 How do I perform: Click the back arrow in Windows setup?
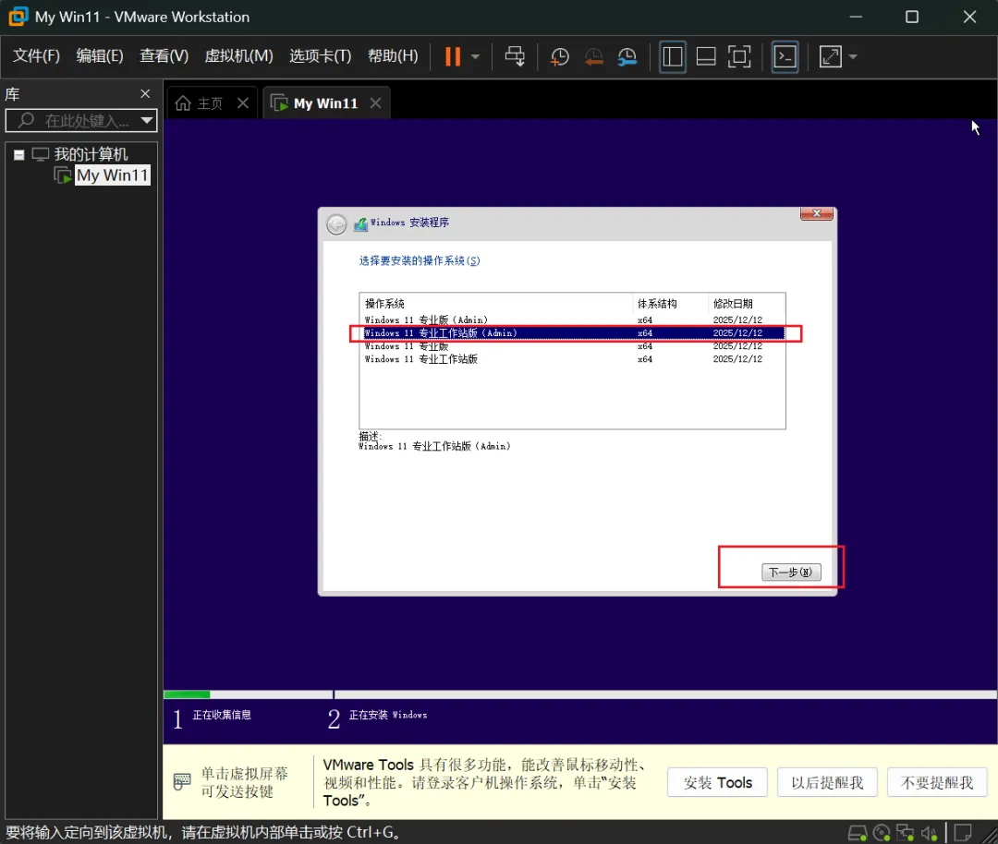336,223
